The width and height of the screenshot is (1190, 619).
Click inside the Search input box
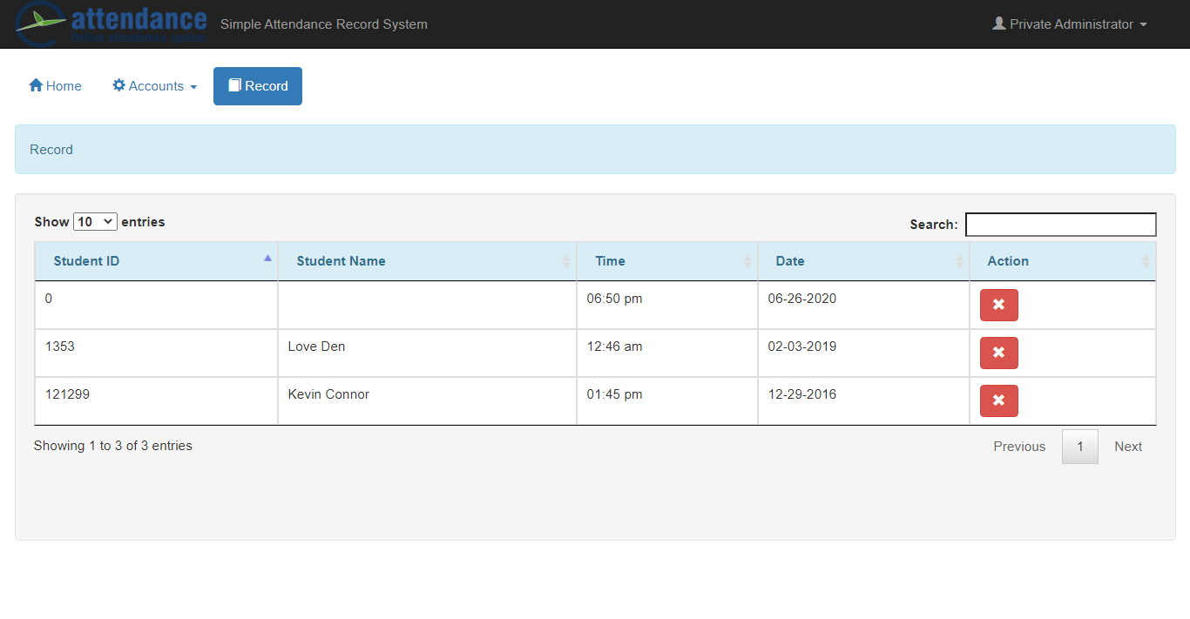click(1060, 224)
